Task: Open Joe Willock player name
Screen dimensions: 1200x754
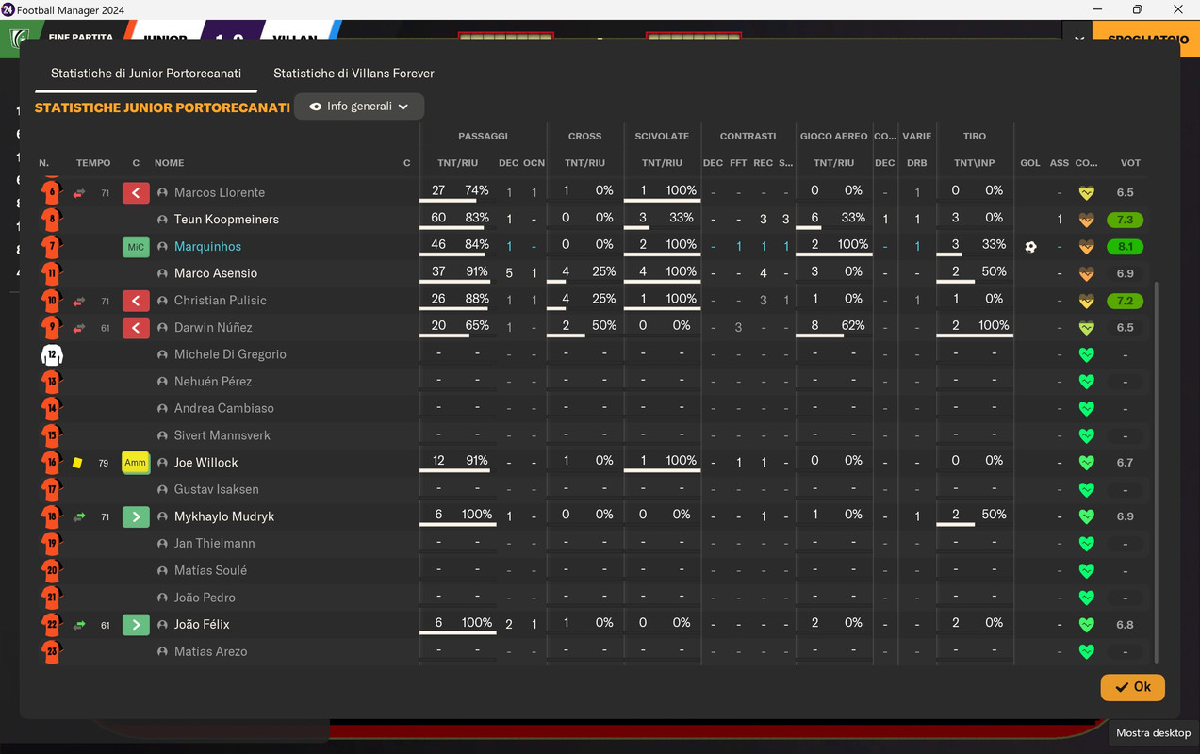Action: (x=205, y=463)
